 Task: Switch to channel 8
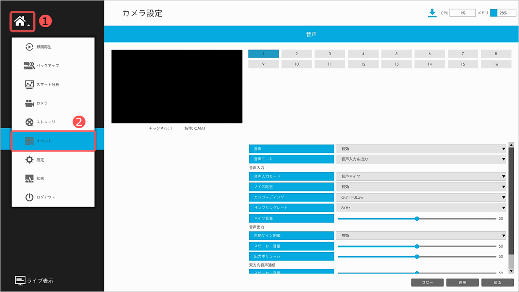click(496, 54)
